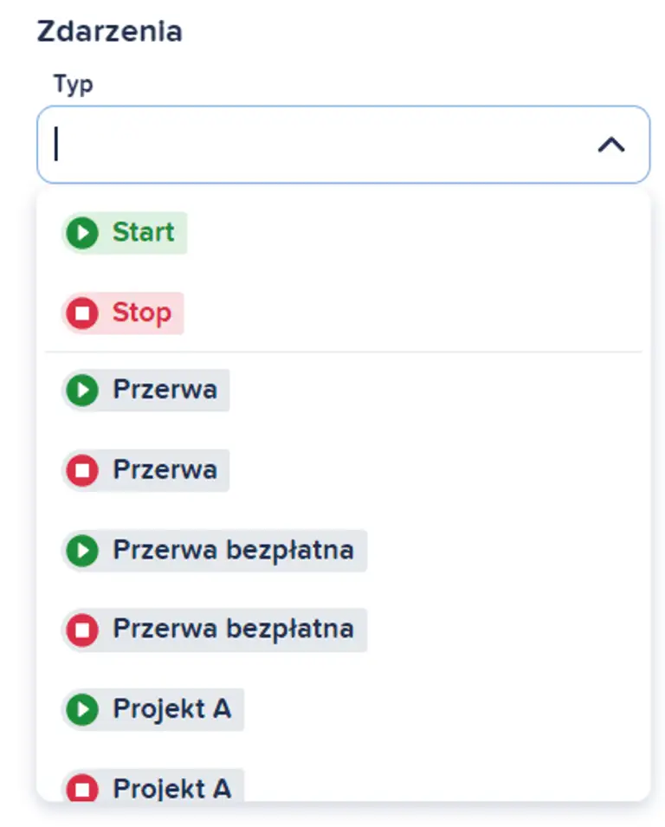
Task: Click the red stop icon beside Stop
Action: [x=83, y=313]
